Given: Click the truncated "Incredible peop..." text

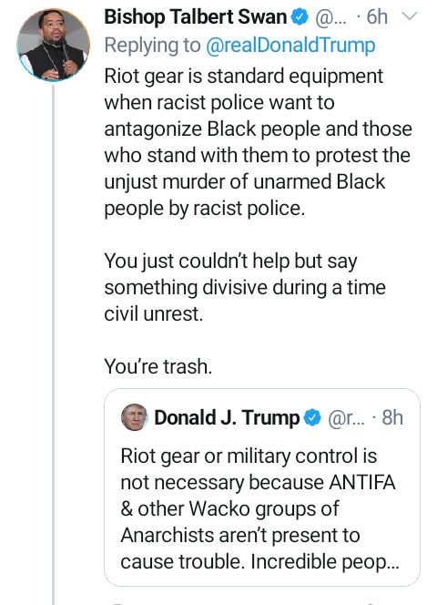Looking at the screenshot, I should point(325,562).
